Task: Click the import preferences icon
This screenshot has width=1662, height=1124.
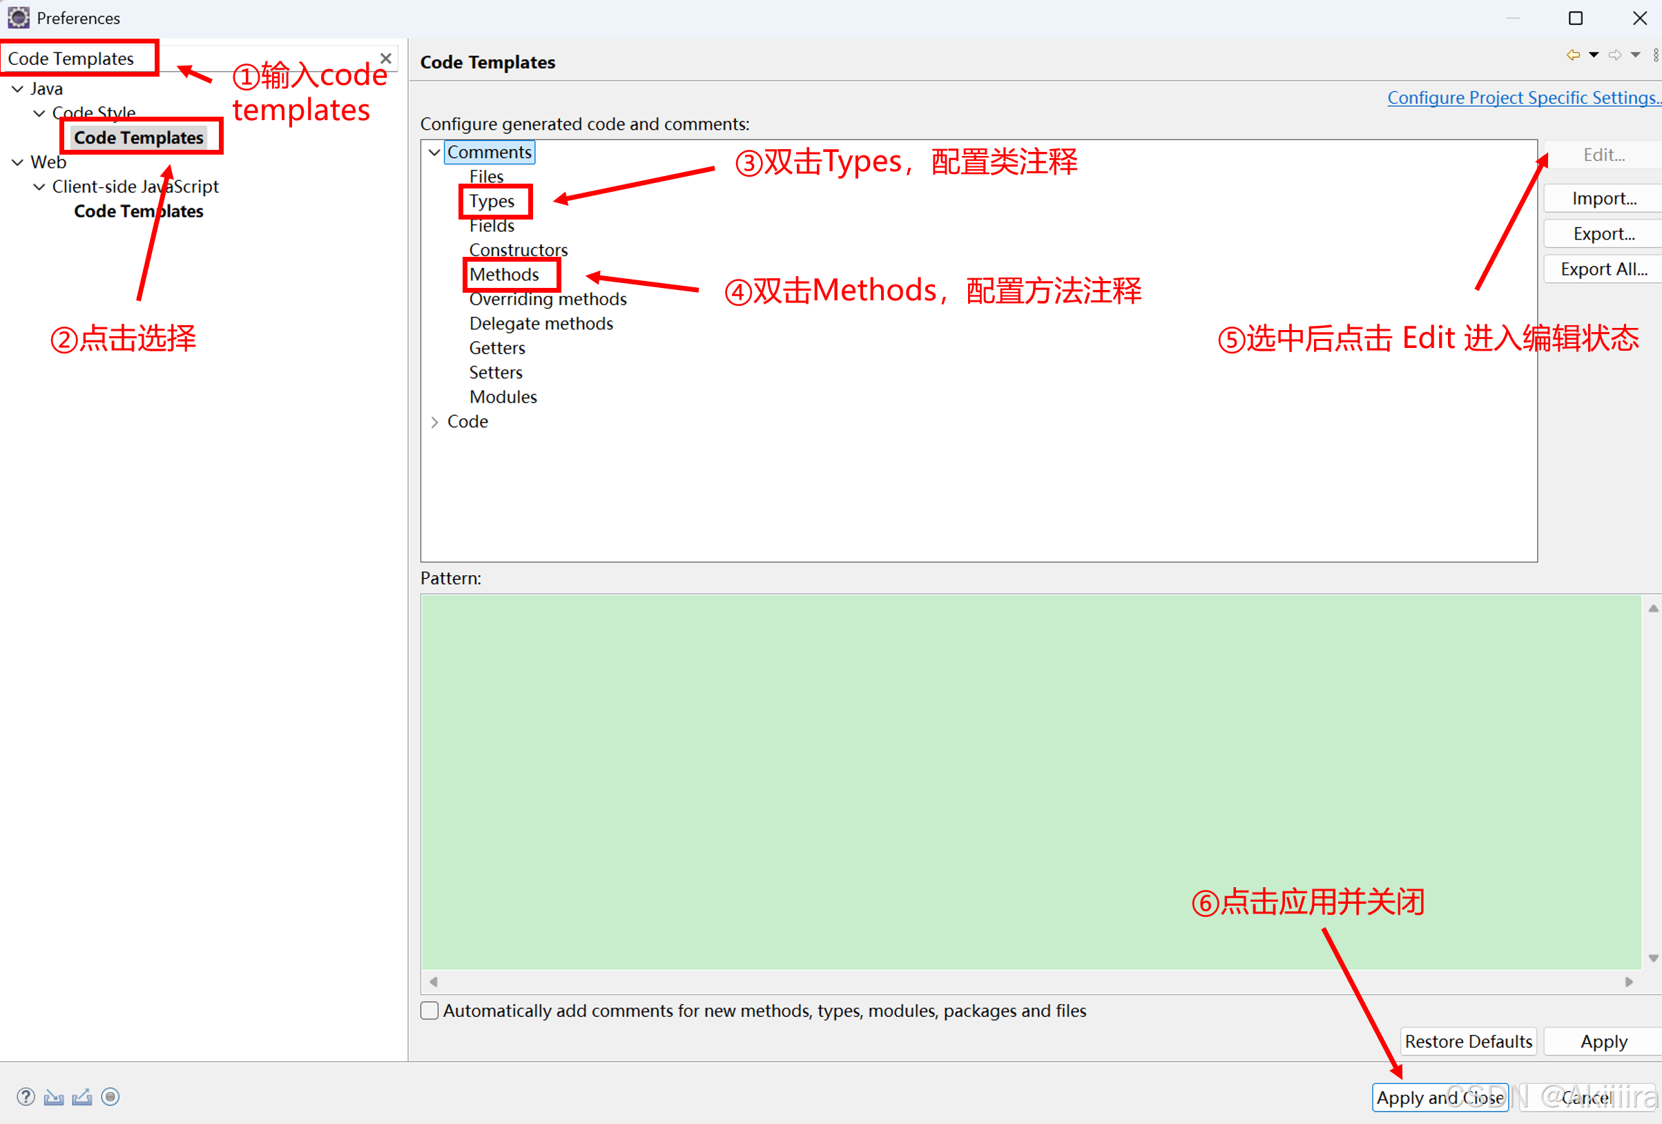Action: point(54,1097)
